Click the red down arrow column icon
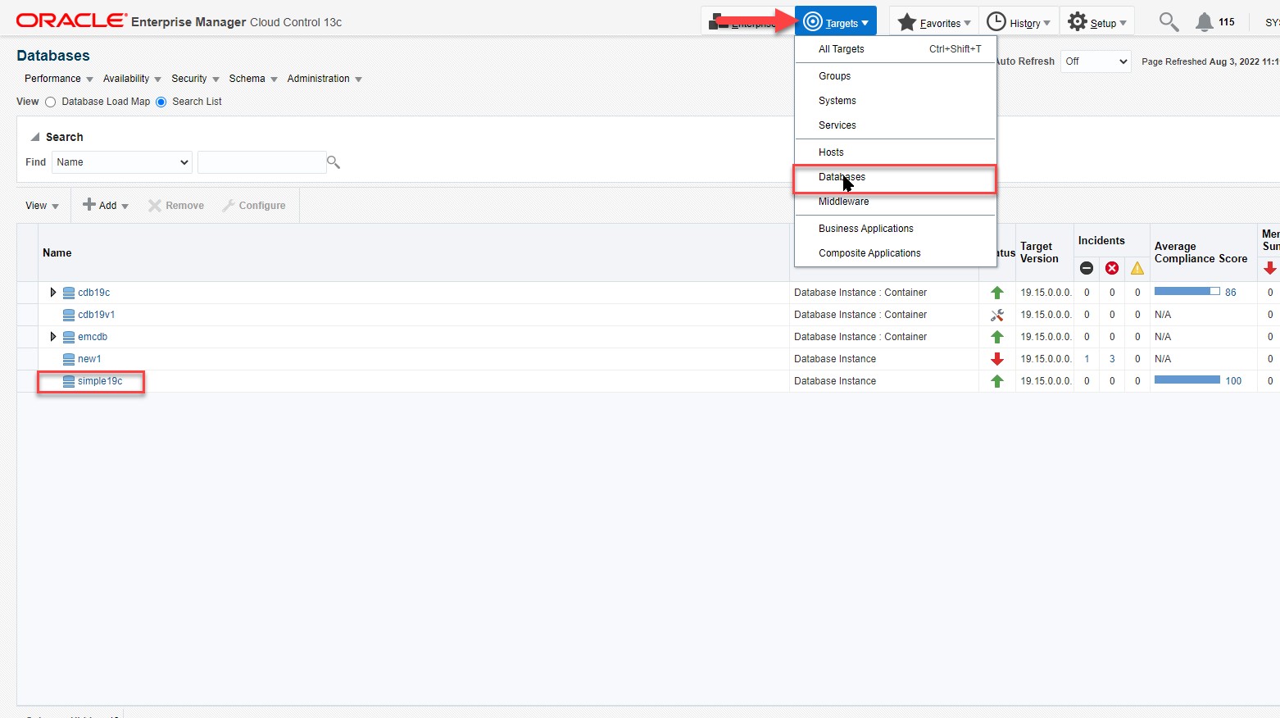This screenshot has height=718, width=1280. click(1270, 268)
